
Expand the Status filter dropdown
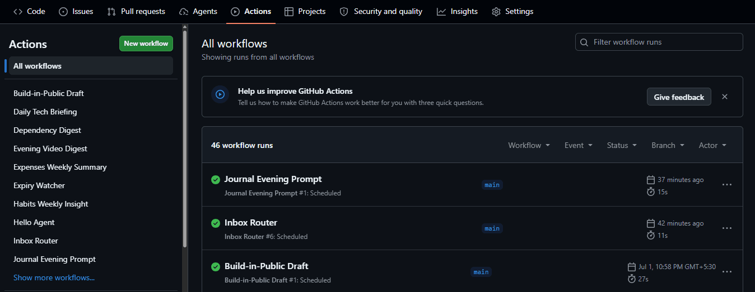coord(622,145)
